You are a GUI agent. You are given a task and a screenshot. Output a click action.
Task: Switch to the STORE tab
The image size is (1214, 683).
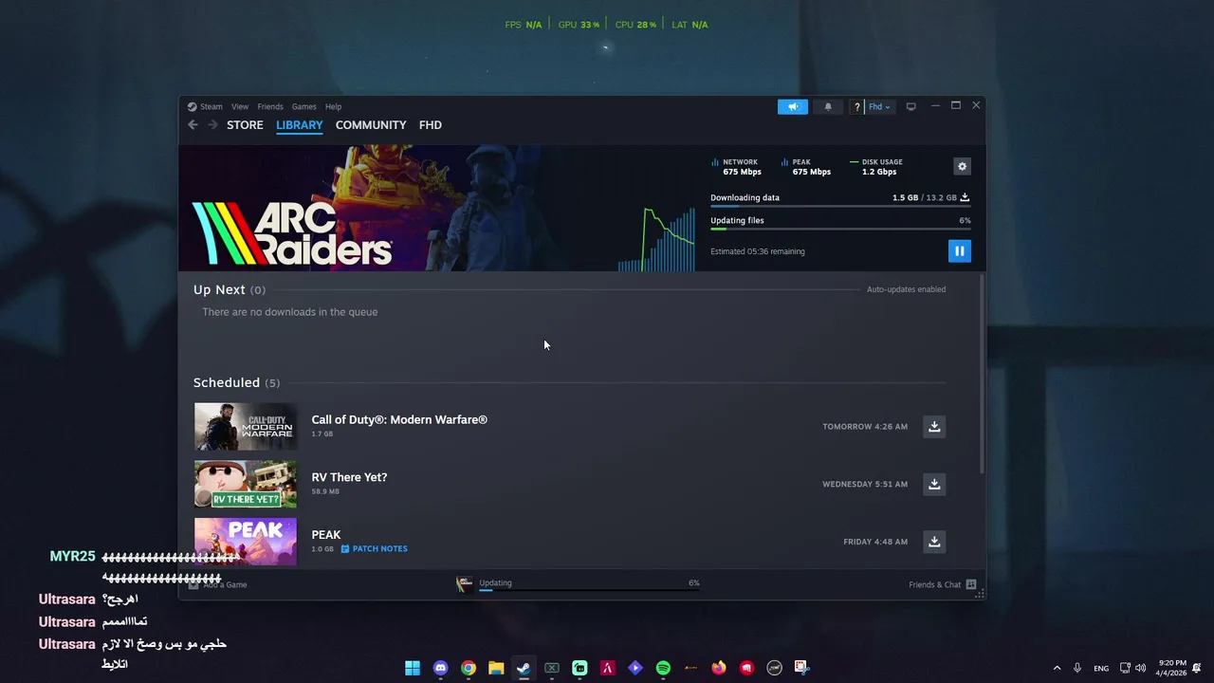point(245,124)
